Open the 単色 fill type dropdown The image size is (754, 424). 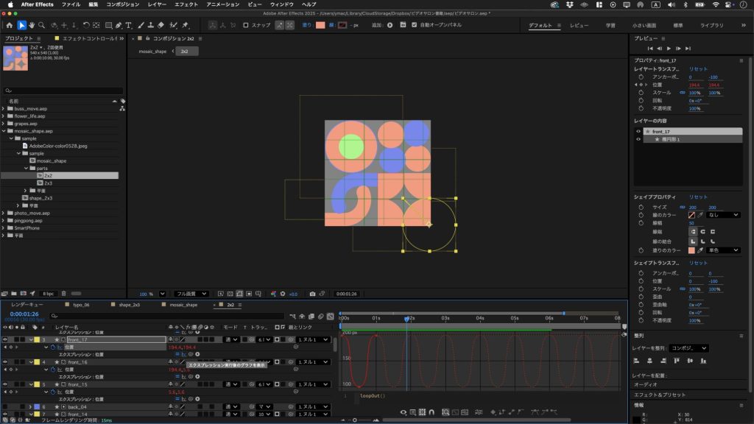(x=722, y=250)
